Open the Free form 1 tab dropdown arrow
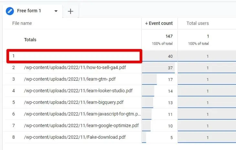 (56, 11)
